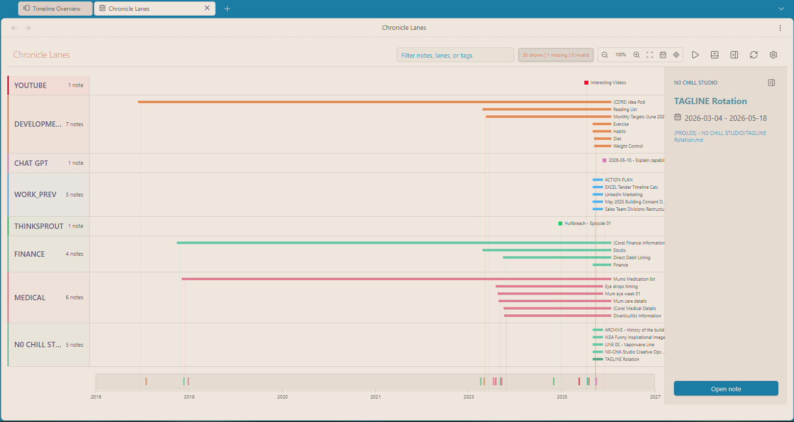Select the Mum care details label
Screen dimensions: 794x422
tap(630, 301)
